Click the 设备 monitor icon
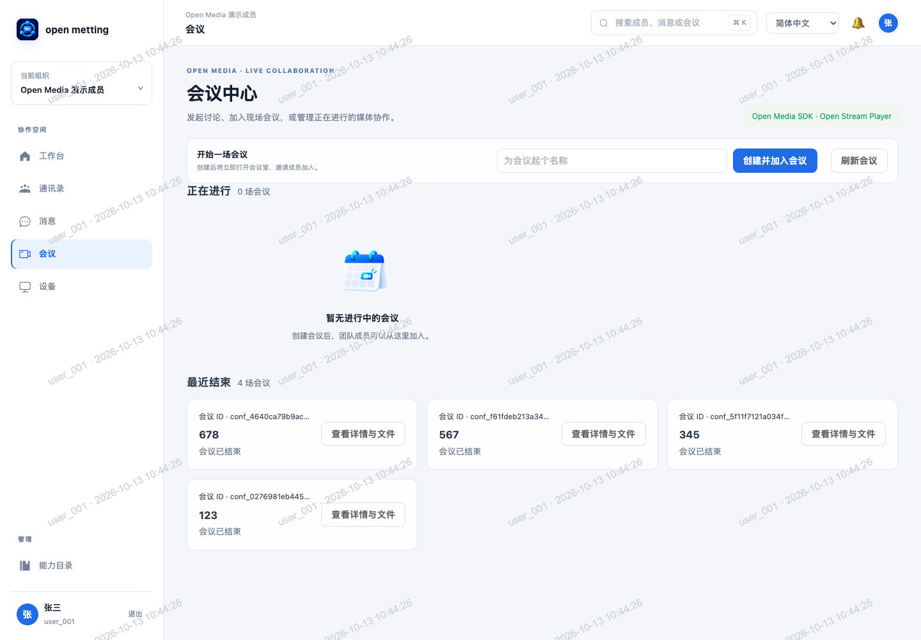This screenshot has width=921, height=640. point(25,287)
